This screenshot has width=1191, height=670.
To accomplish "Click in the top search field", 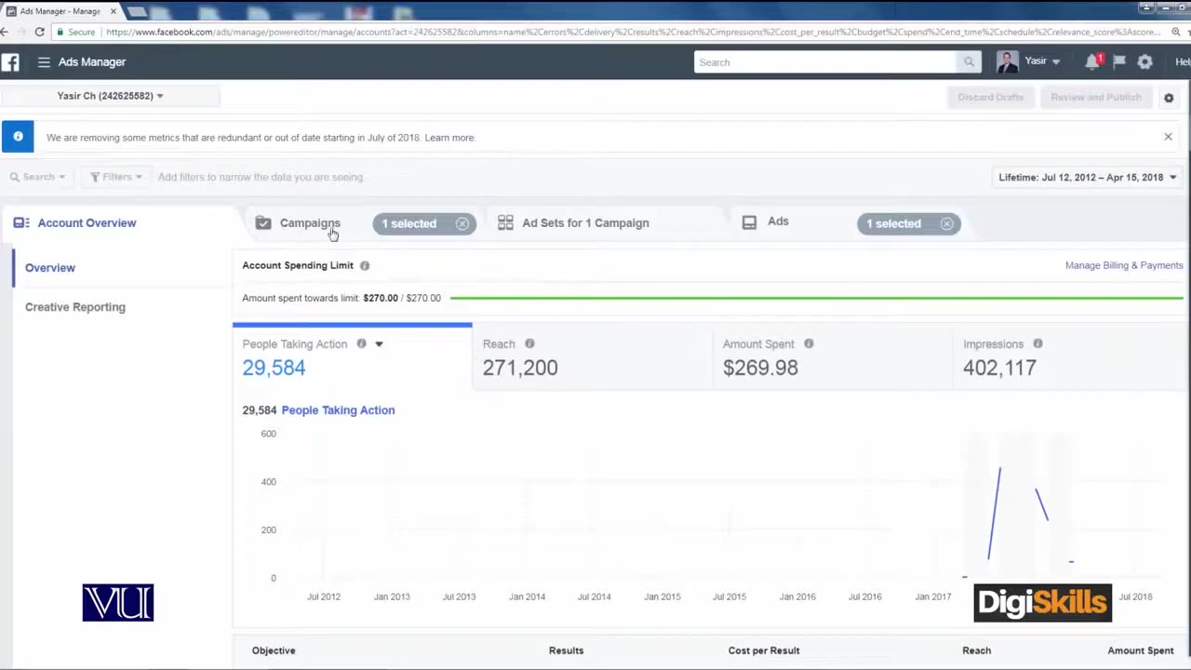I will 825,62.
